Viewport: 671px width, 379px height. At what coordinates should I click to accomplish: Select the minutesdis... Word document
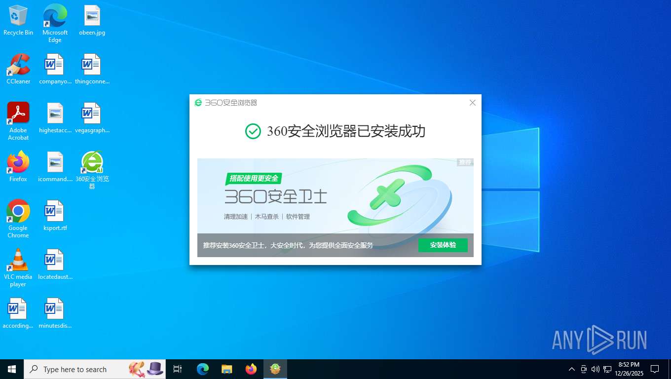55,313
